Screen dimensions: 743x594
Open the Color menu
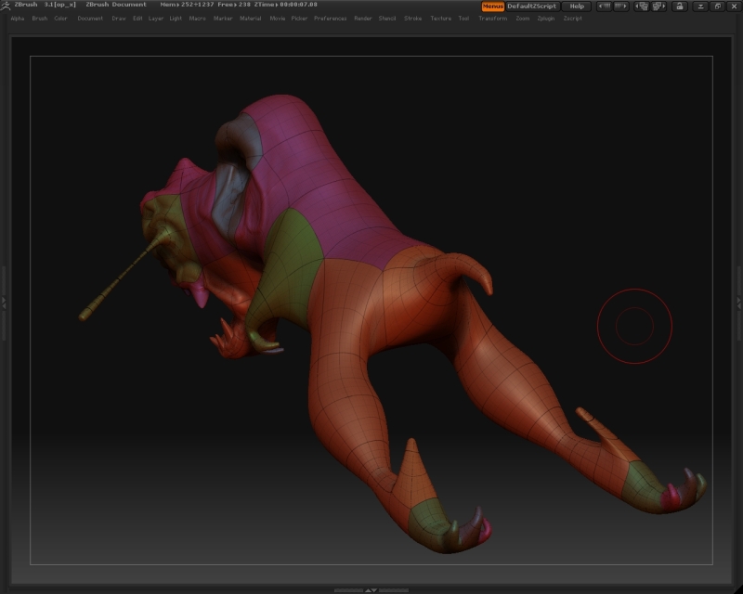pyautogui.click(x=60, y=19)
